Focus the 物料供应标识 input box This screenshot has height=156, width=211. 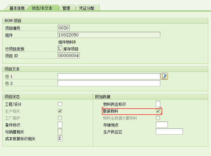pyautogui.click(x=158, y=104)
